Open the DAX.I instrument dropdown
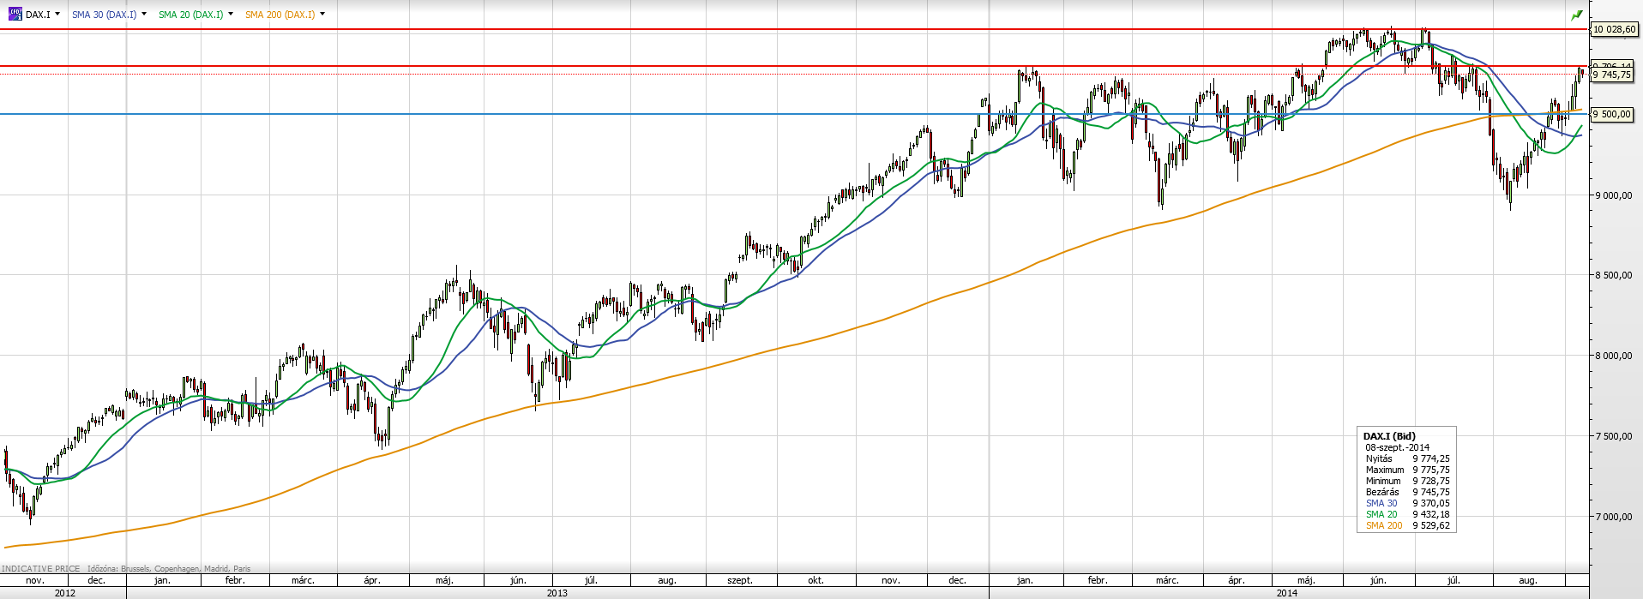Image resolution: width=1643 pixels, height=599 pixels. 57,14
